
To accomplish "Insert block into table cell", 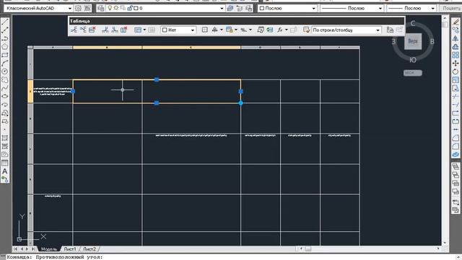I will click(x=261, y=30).
